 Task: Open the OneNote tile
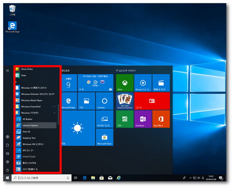(143, 119)
